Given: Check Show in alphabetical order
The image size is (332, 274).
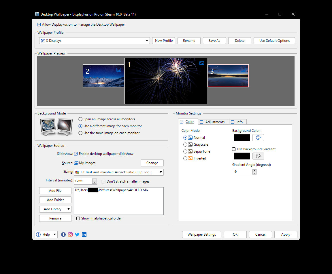Looking at the screenshot, I should (x=78, y=218).
